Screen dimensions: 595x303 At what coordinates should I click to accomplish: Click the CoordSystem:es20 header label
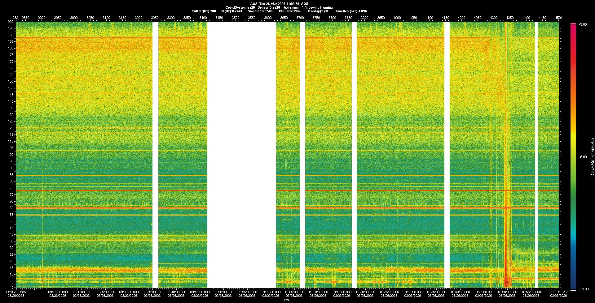coord(240,7)
